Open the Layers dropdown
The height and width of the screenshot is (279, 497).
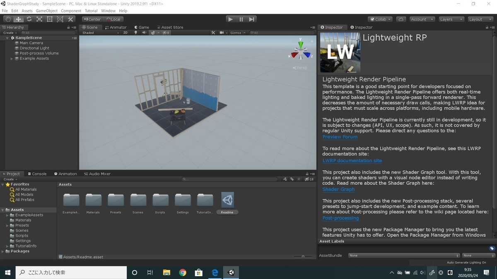point(451,19)
